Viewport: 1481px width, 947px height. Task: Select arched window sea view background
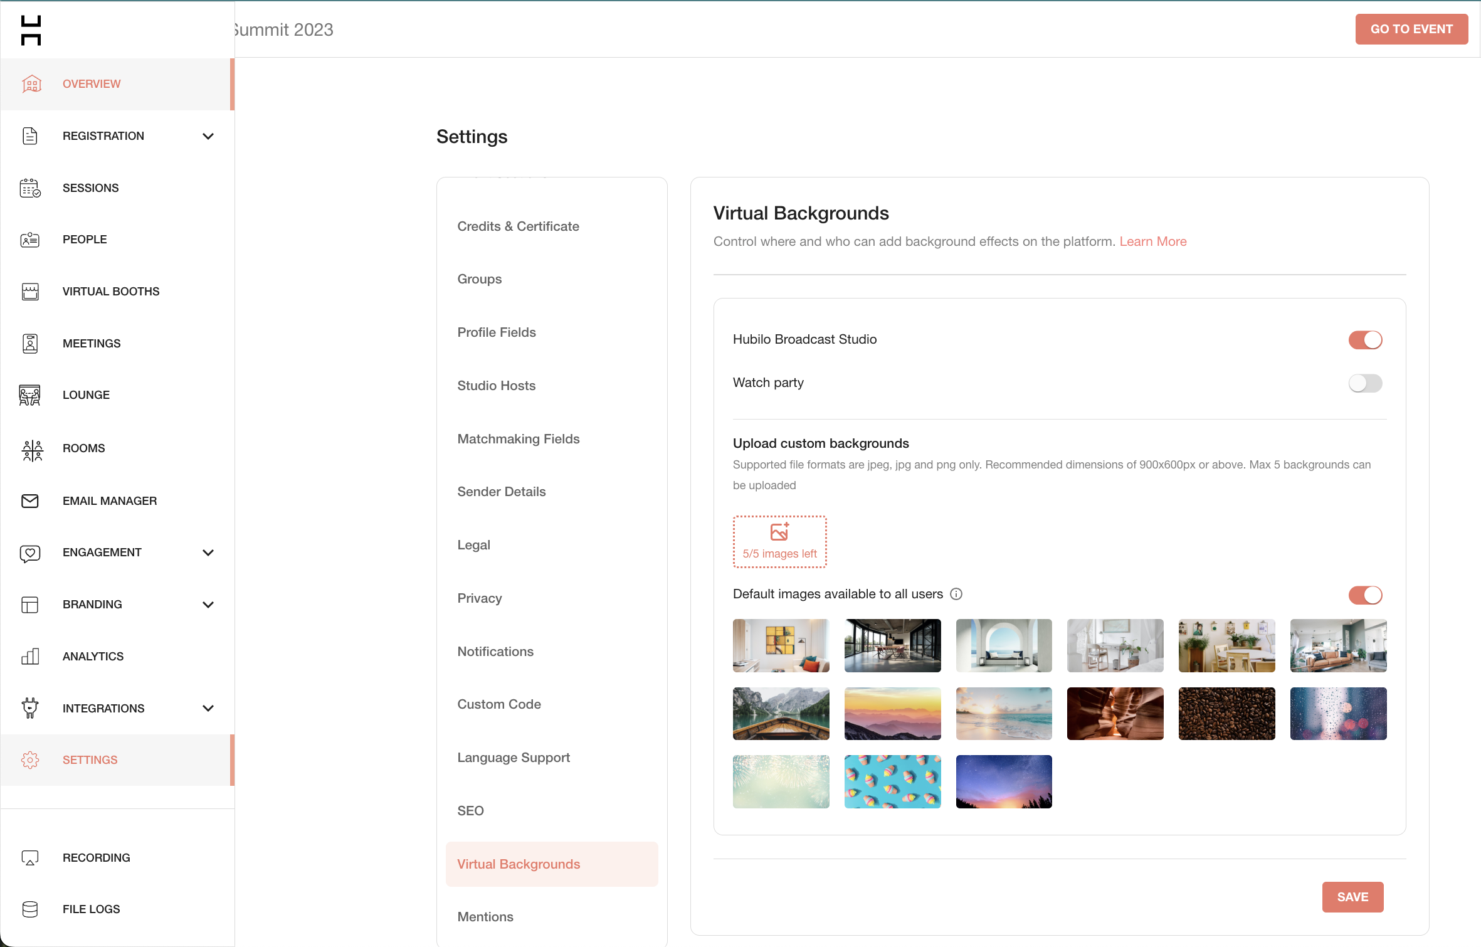[1004, 646]
